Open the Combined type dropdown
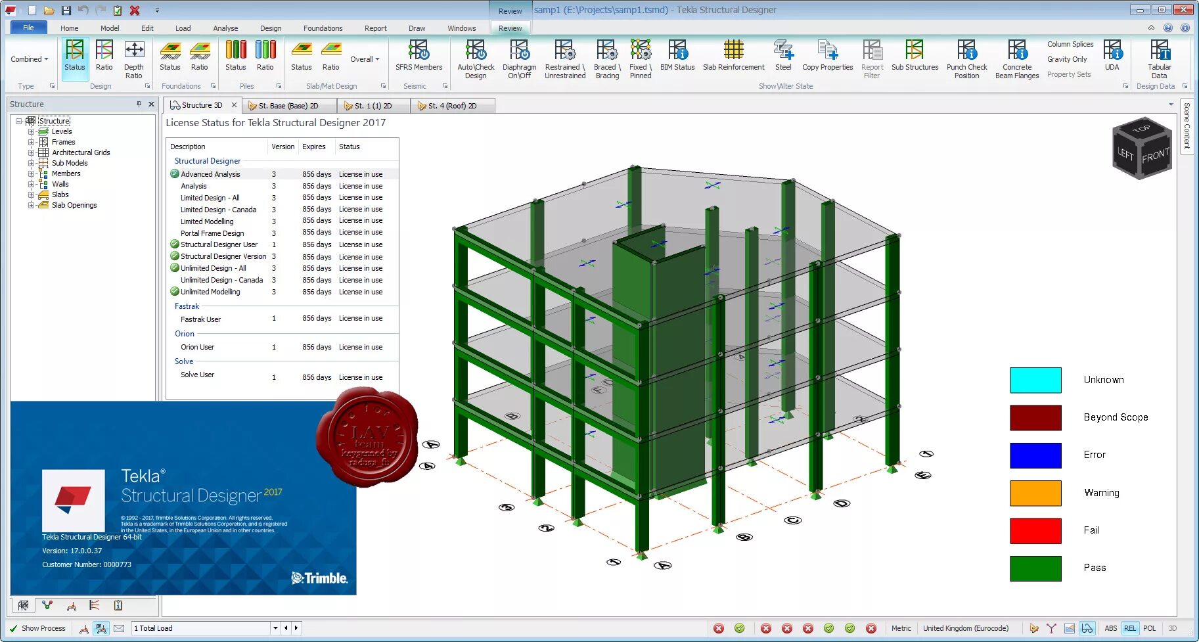This screenshot has height=642, width=1199. point(30,59)
